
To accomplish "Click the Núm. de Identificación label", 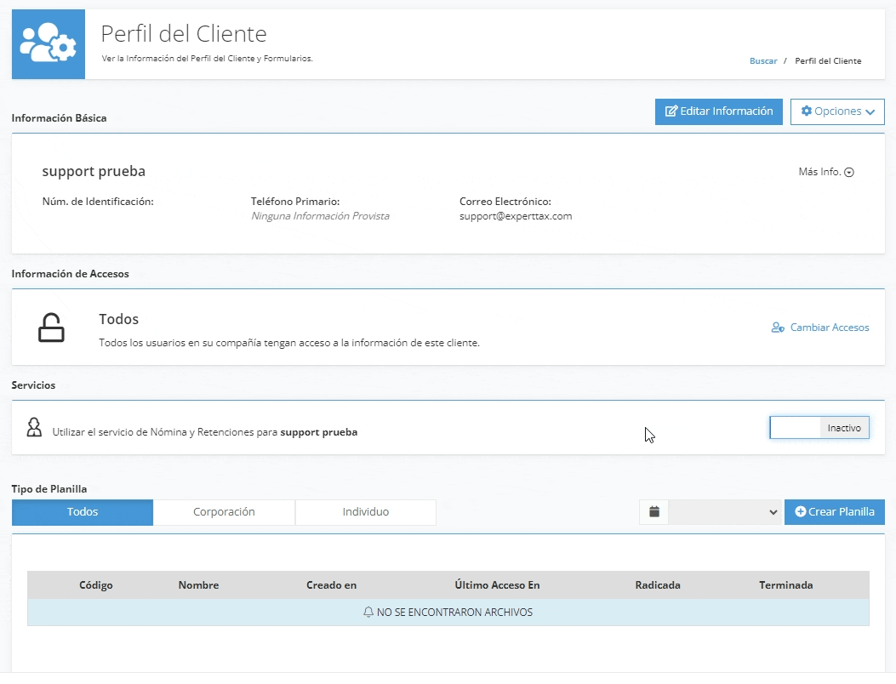I will (x=98, y=201).
